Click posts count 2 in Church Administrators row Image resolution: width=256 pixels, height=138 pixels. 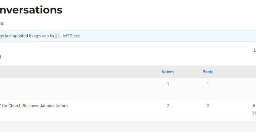tap(208, 106)
